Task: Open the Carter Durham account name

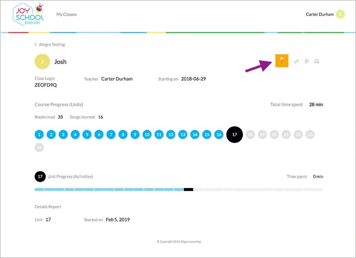Action: tap(319, 15)
